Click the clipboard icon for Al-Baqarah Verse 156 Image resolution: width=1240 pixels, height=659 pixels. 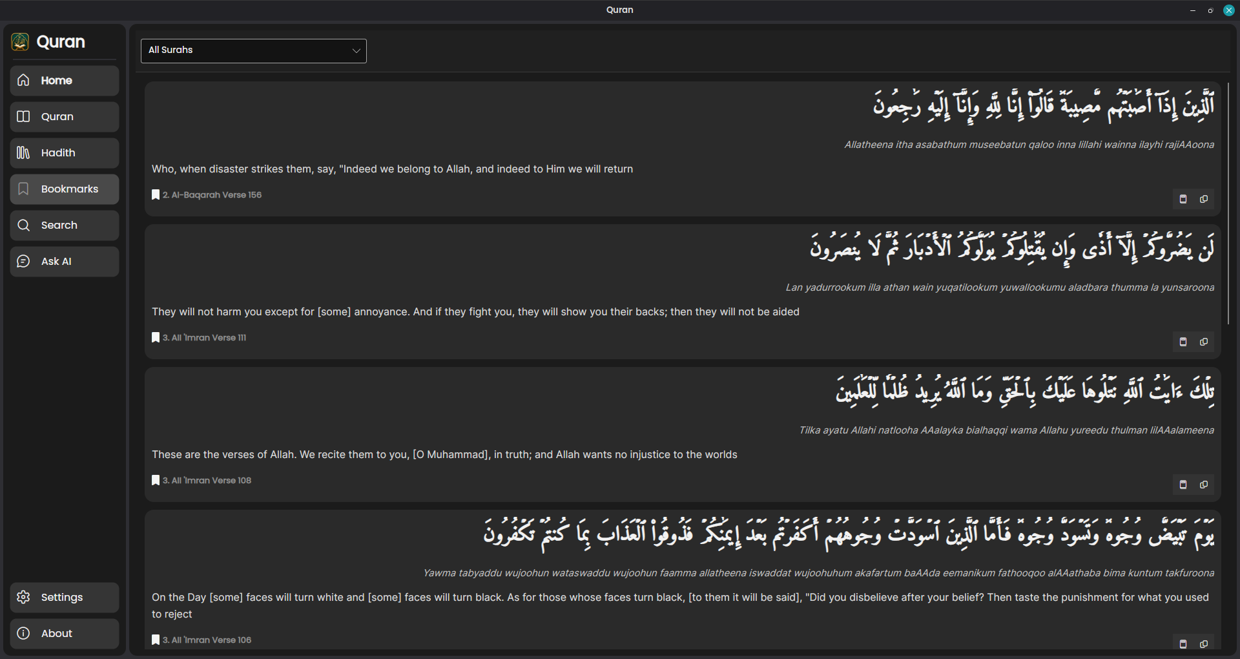coord(1183,199)
